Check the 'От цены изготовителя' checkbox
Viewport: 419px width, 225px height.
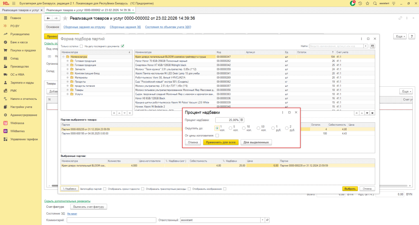coord(217,135)
